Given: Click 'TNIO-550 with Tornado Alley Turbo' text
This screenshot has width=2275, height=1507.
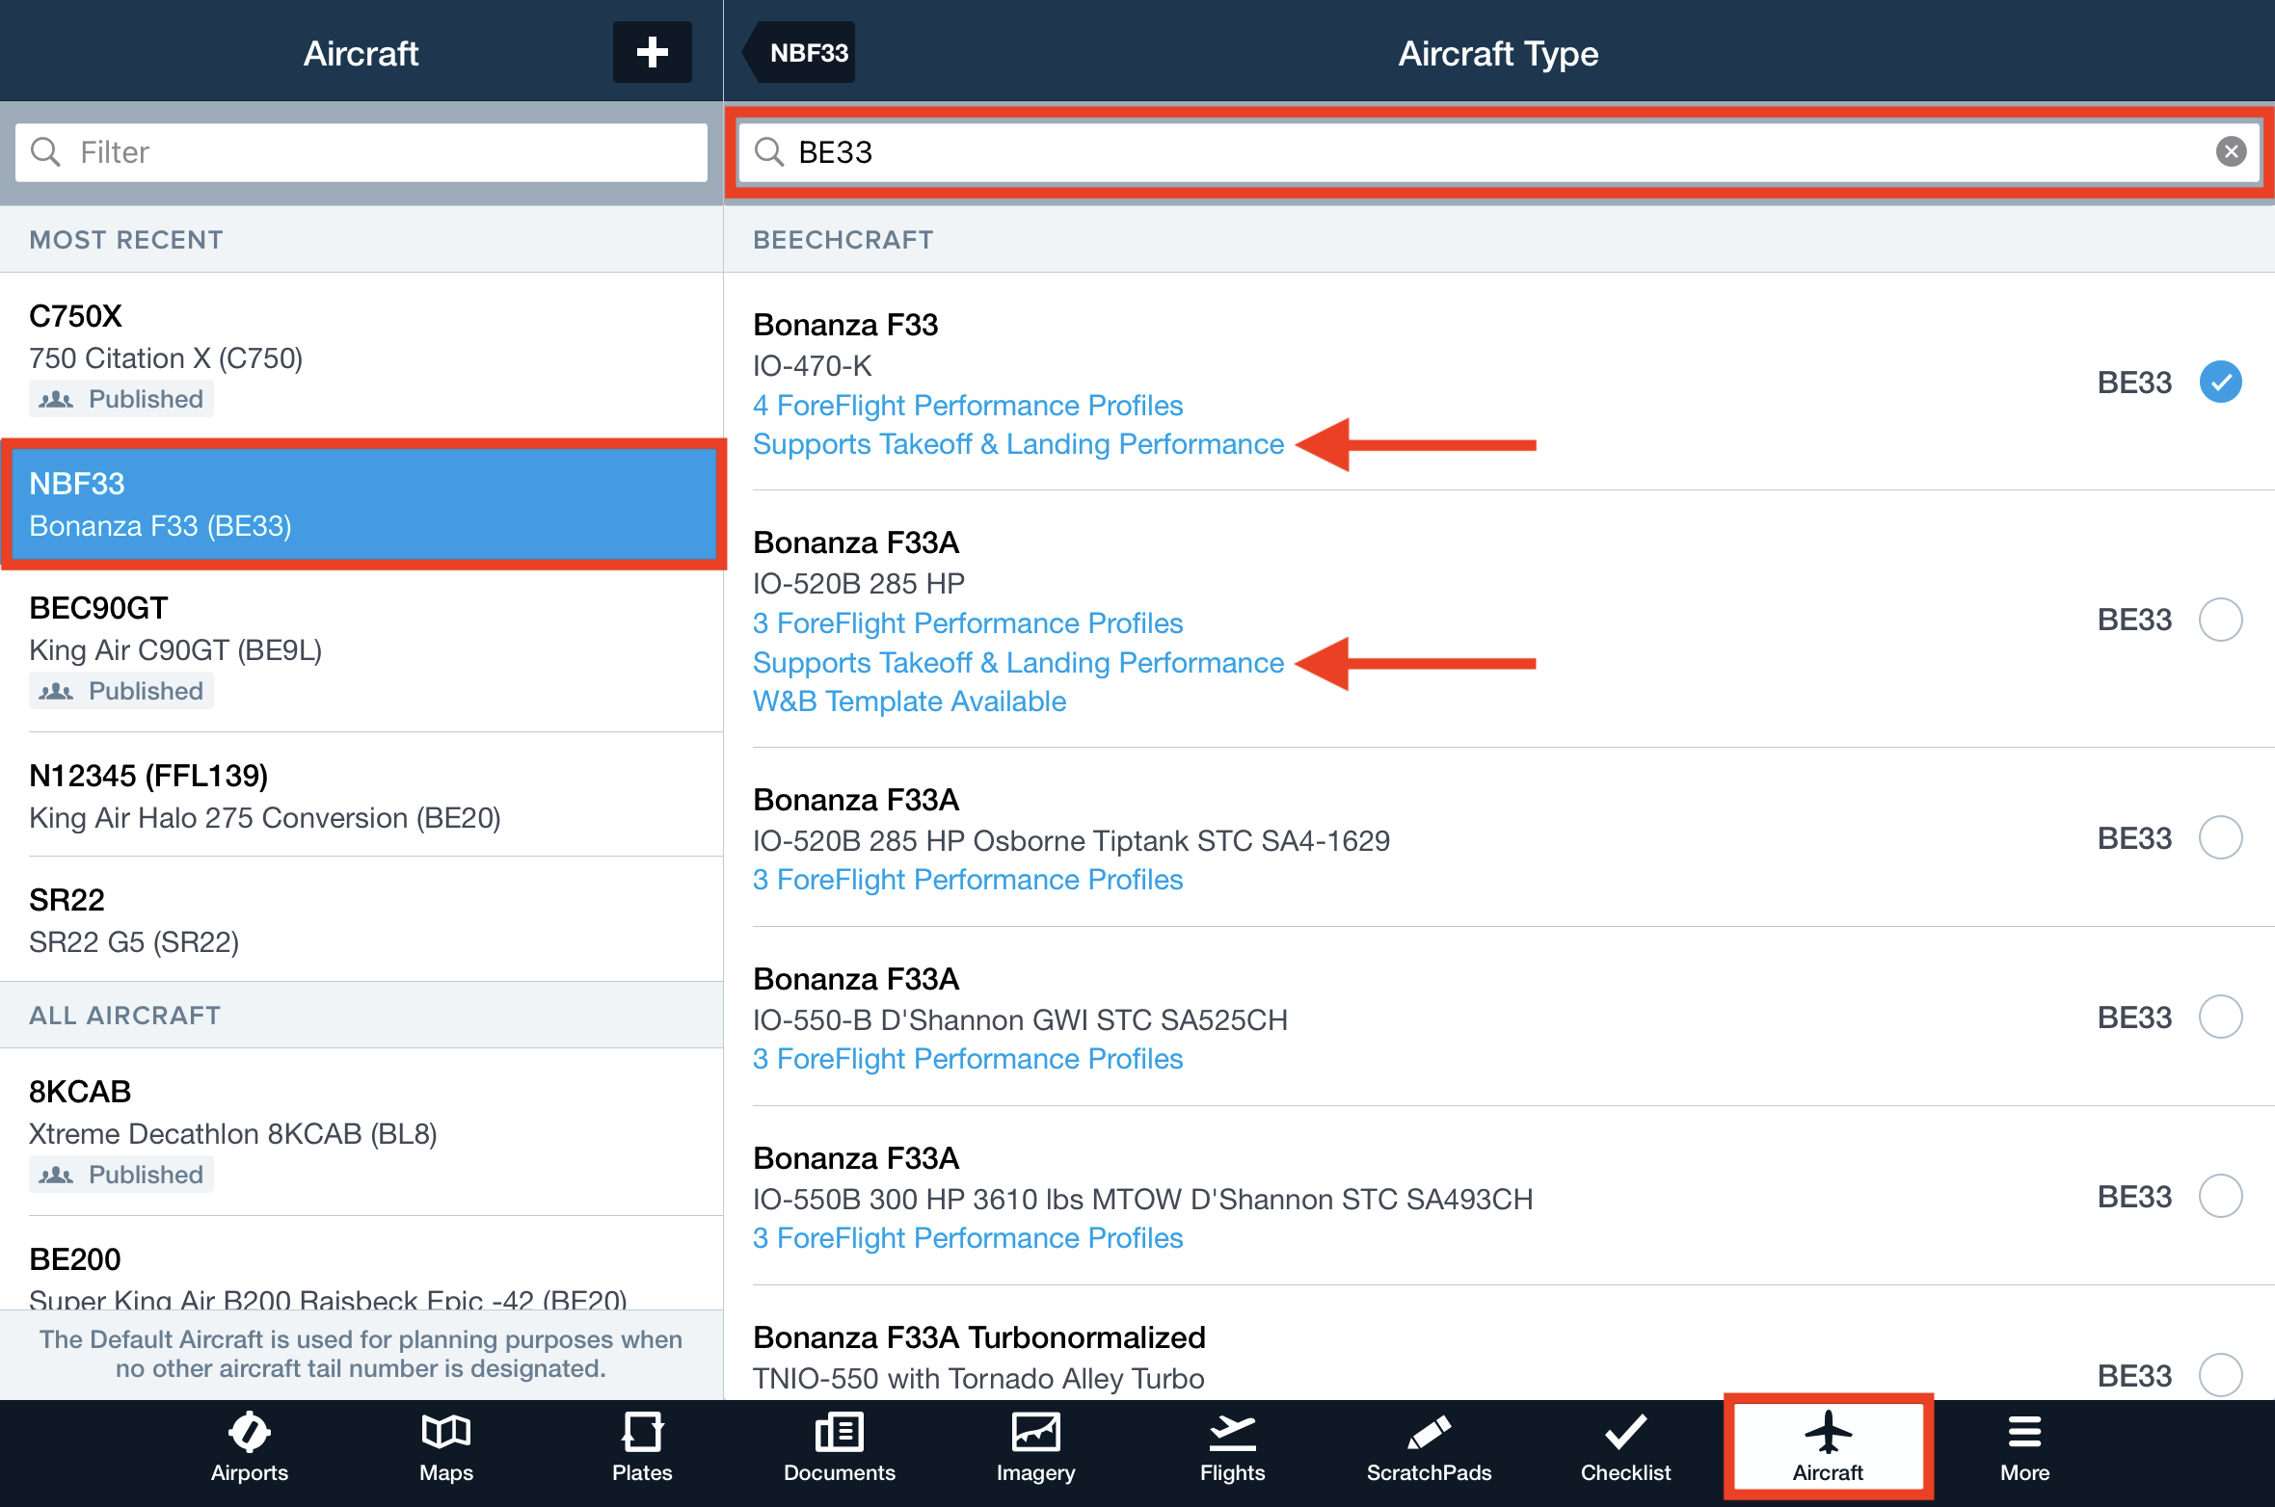Looking at the screenshot, I should pyautogui.click(x=978, y=1379).
